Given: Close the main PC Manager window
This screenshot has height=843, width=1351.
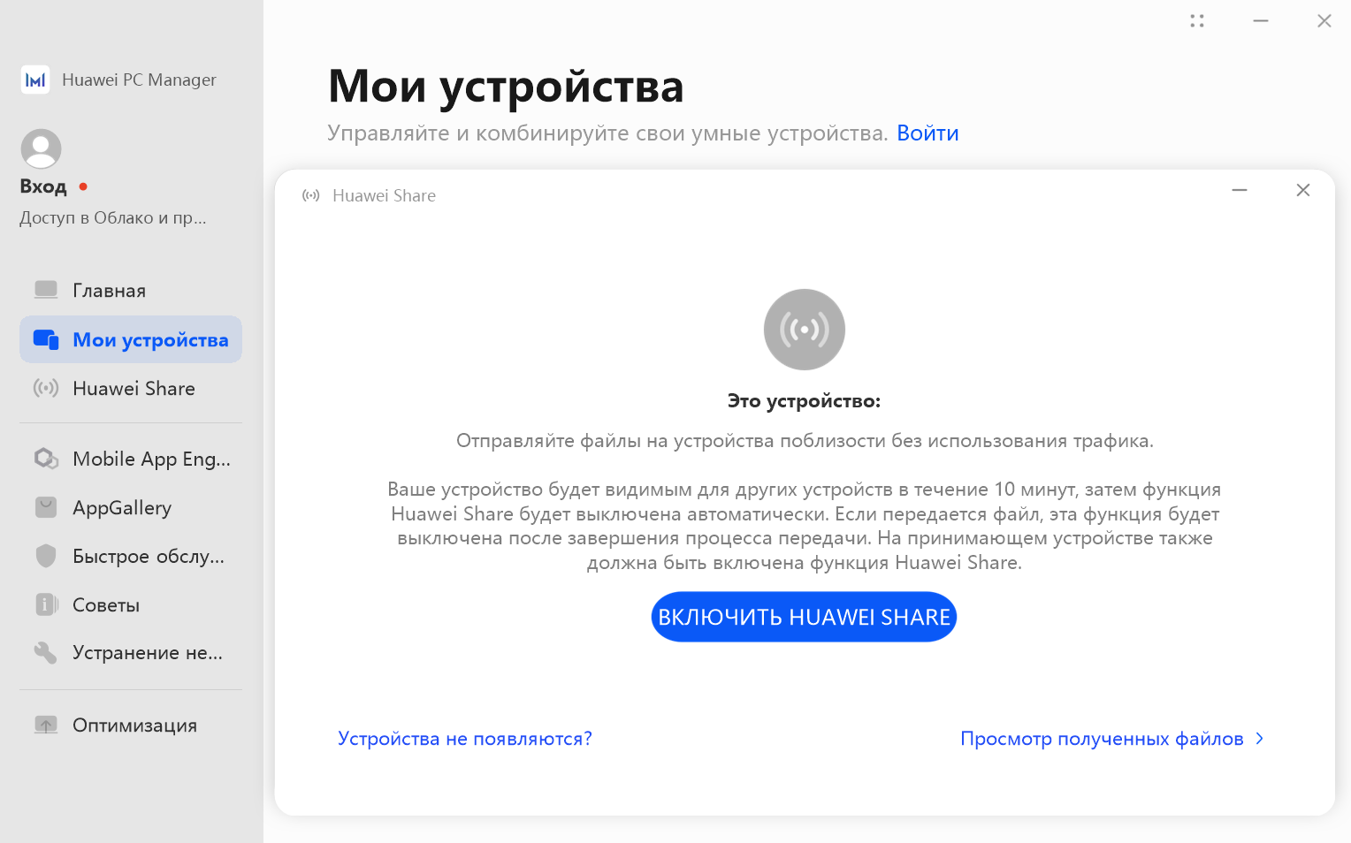Looking at the screenshot, I should tap(1324, 20).
